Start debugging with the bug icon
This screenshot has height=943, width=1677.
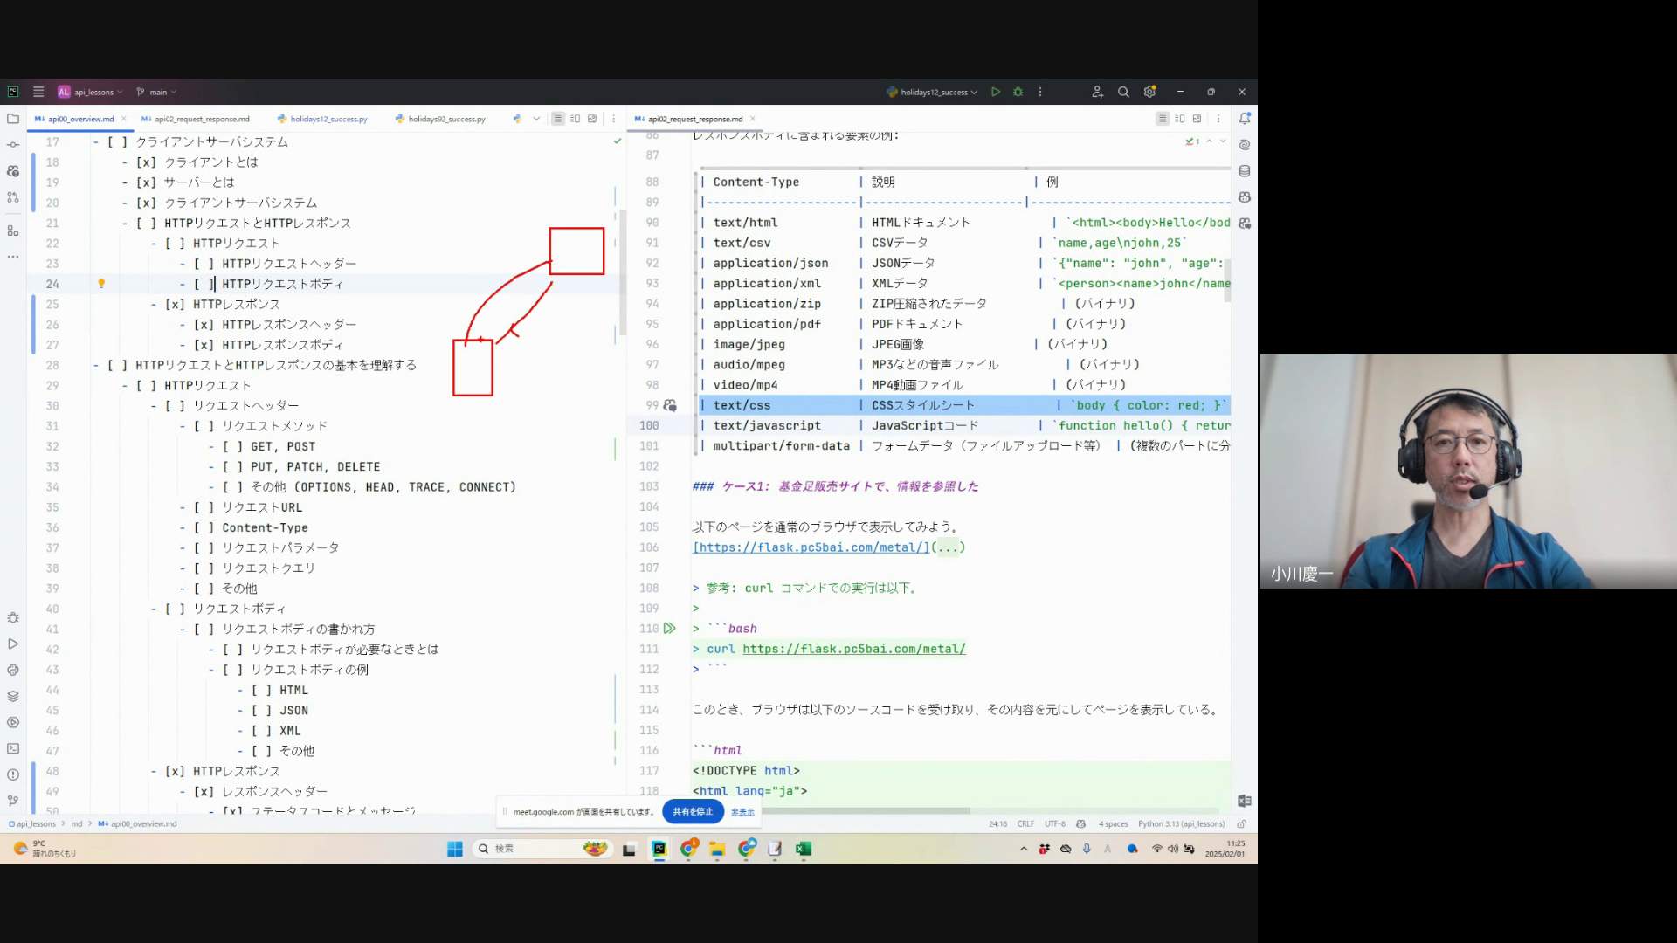(1018, 92)
